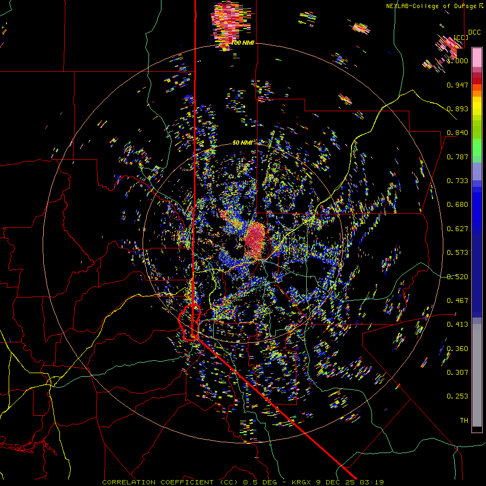The width and height of the screenshot is (486, 486).
Task: Click the Correlation Coefficient caption at bottom
Action: pyautogui.click(x=243, y=482)
